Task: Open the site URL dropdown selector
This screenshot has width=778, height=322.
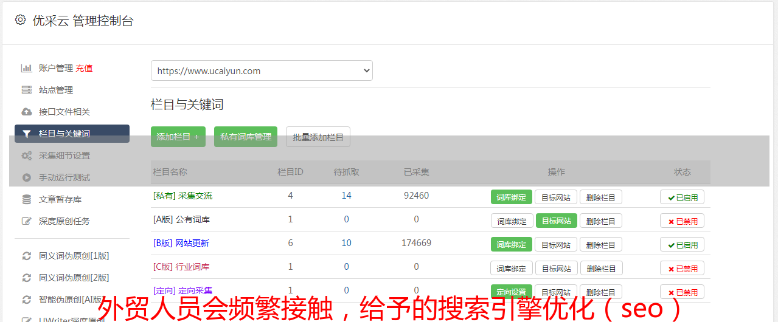Action: point(262,70)
